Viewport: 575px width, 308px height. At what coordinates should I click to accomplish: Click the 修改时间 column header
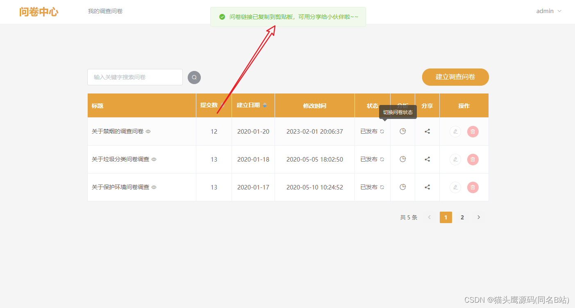(315, 106)
